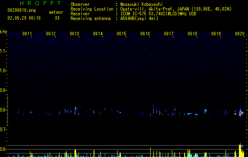The image size is (248, 157).
Task: Click the Observer label
Action: point(80,4)
